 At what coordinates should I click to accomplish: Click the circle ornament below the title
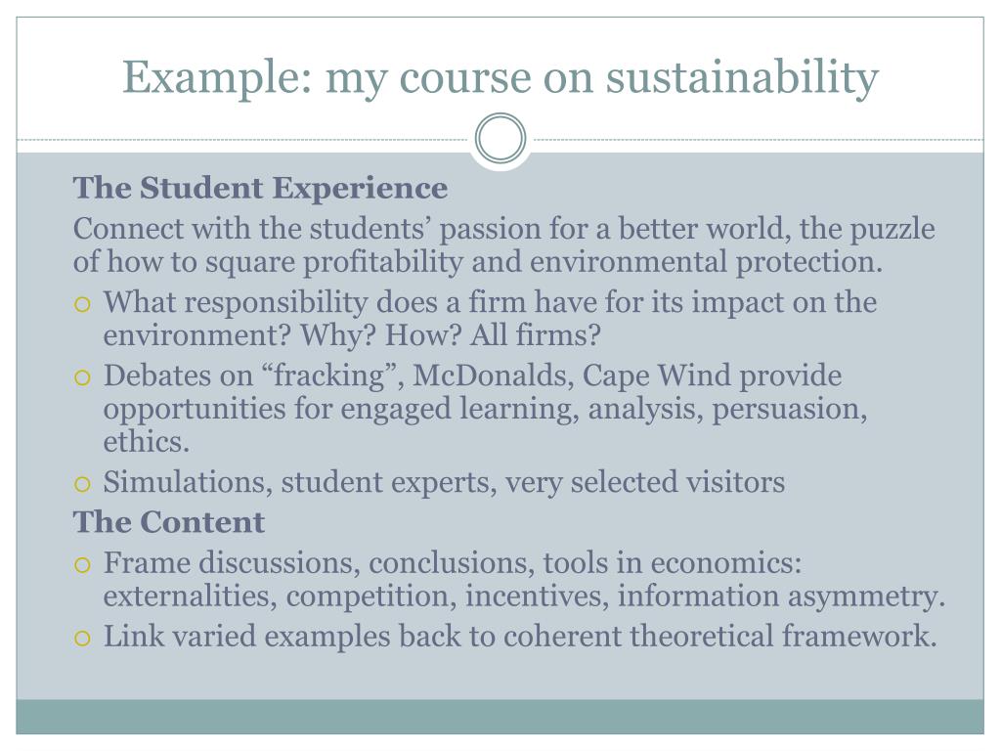(500, 139)
